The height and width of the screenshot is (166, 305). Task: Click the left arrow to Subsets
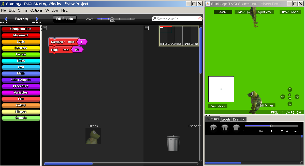point(5,19)
